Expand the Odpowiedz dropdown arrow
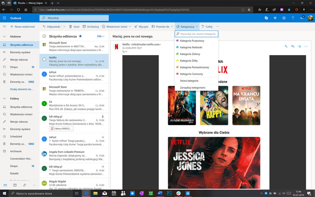This screenshot has height=197, width=315. pyautogui.click(x=65, y=26)
